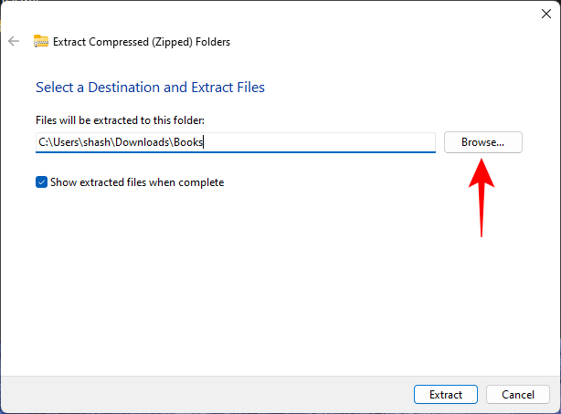Go back using the arrow icon

coord(14,41)
